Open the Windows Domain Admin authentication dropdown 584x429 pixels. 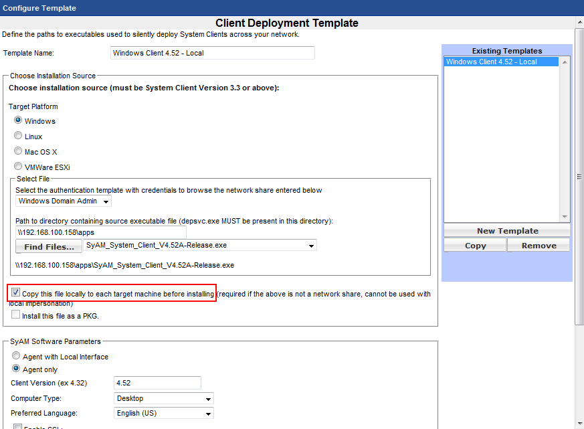64,201
